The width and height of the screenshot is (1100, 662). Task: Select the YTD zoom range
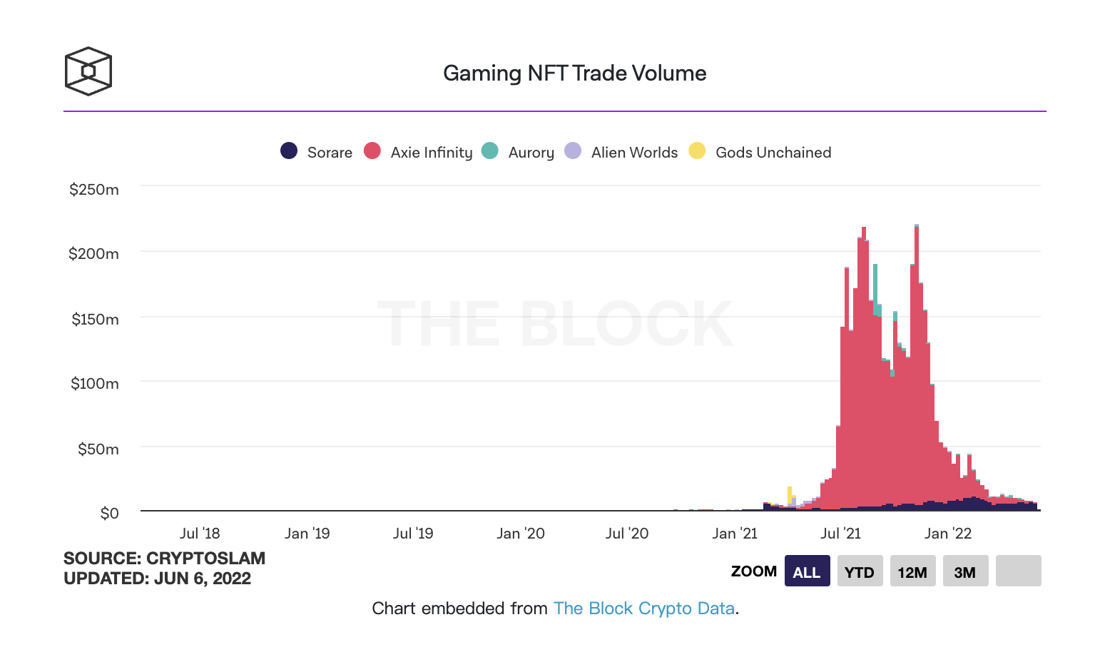[x=860, y=571]
